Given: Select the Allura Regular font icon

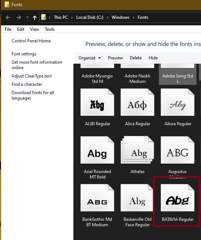Looking at the screenshot, I should 178,102.
